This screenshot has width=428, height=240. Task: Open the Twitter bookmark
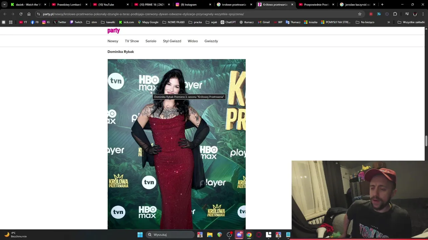pos(60,22)
